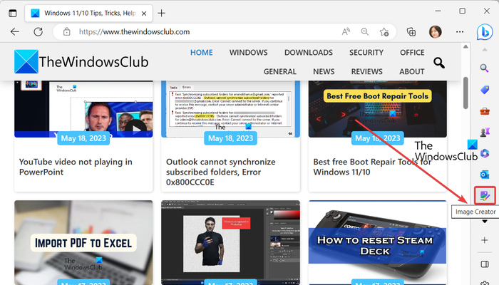The height and width of the screenshot is (285, 499).
Task: Open Microsoft 365 from the sidebar
Action: 485,153
